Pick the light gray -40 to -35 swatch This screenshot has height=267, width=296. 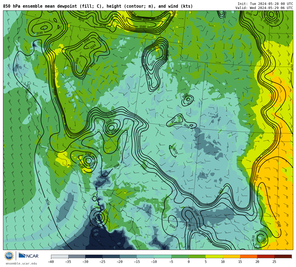pos(59,256)
